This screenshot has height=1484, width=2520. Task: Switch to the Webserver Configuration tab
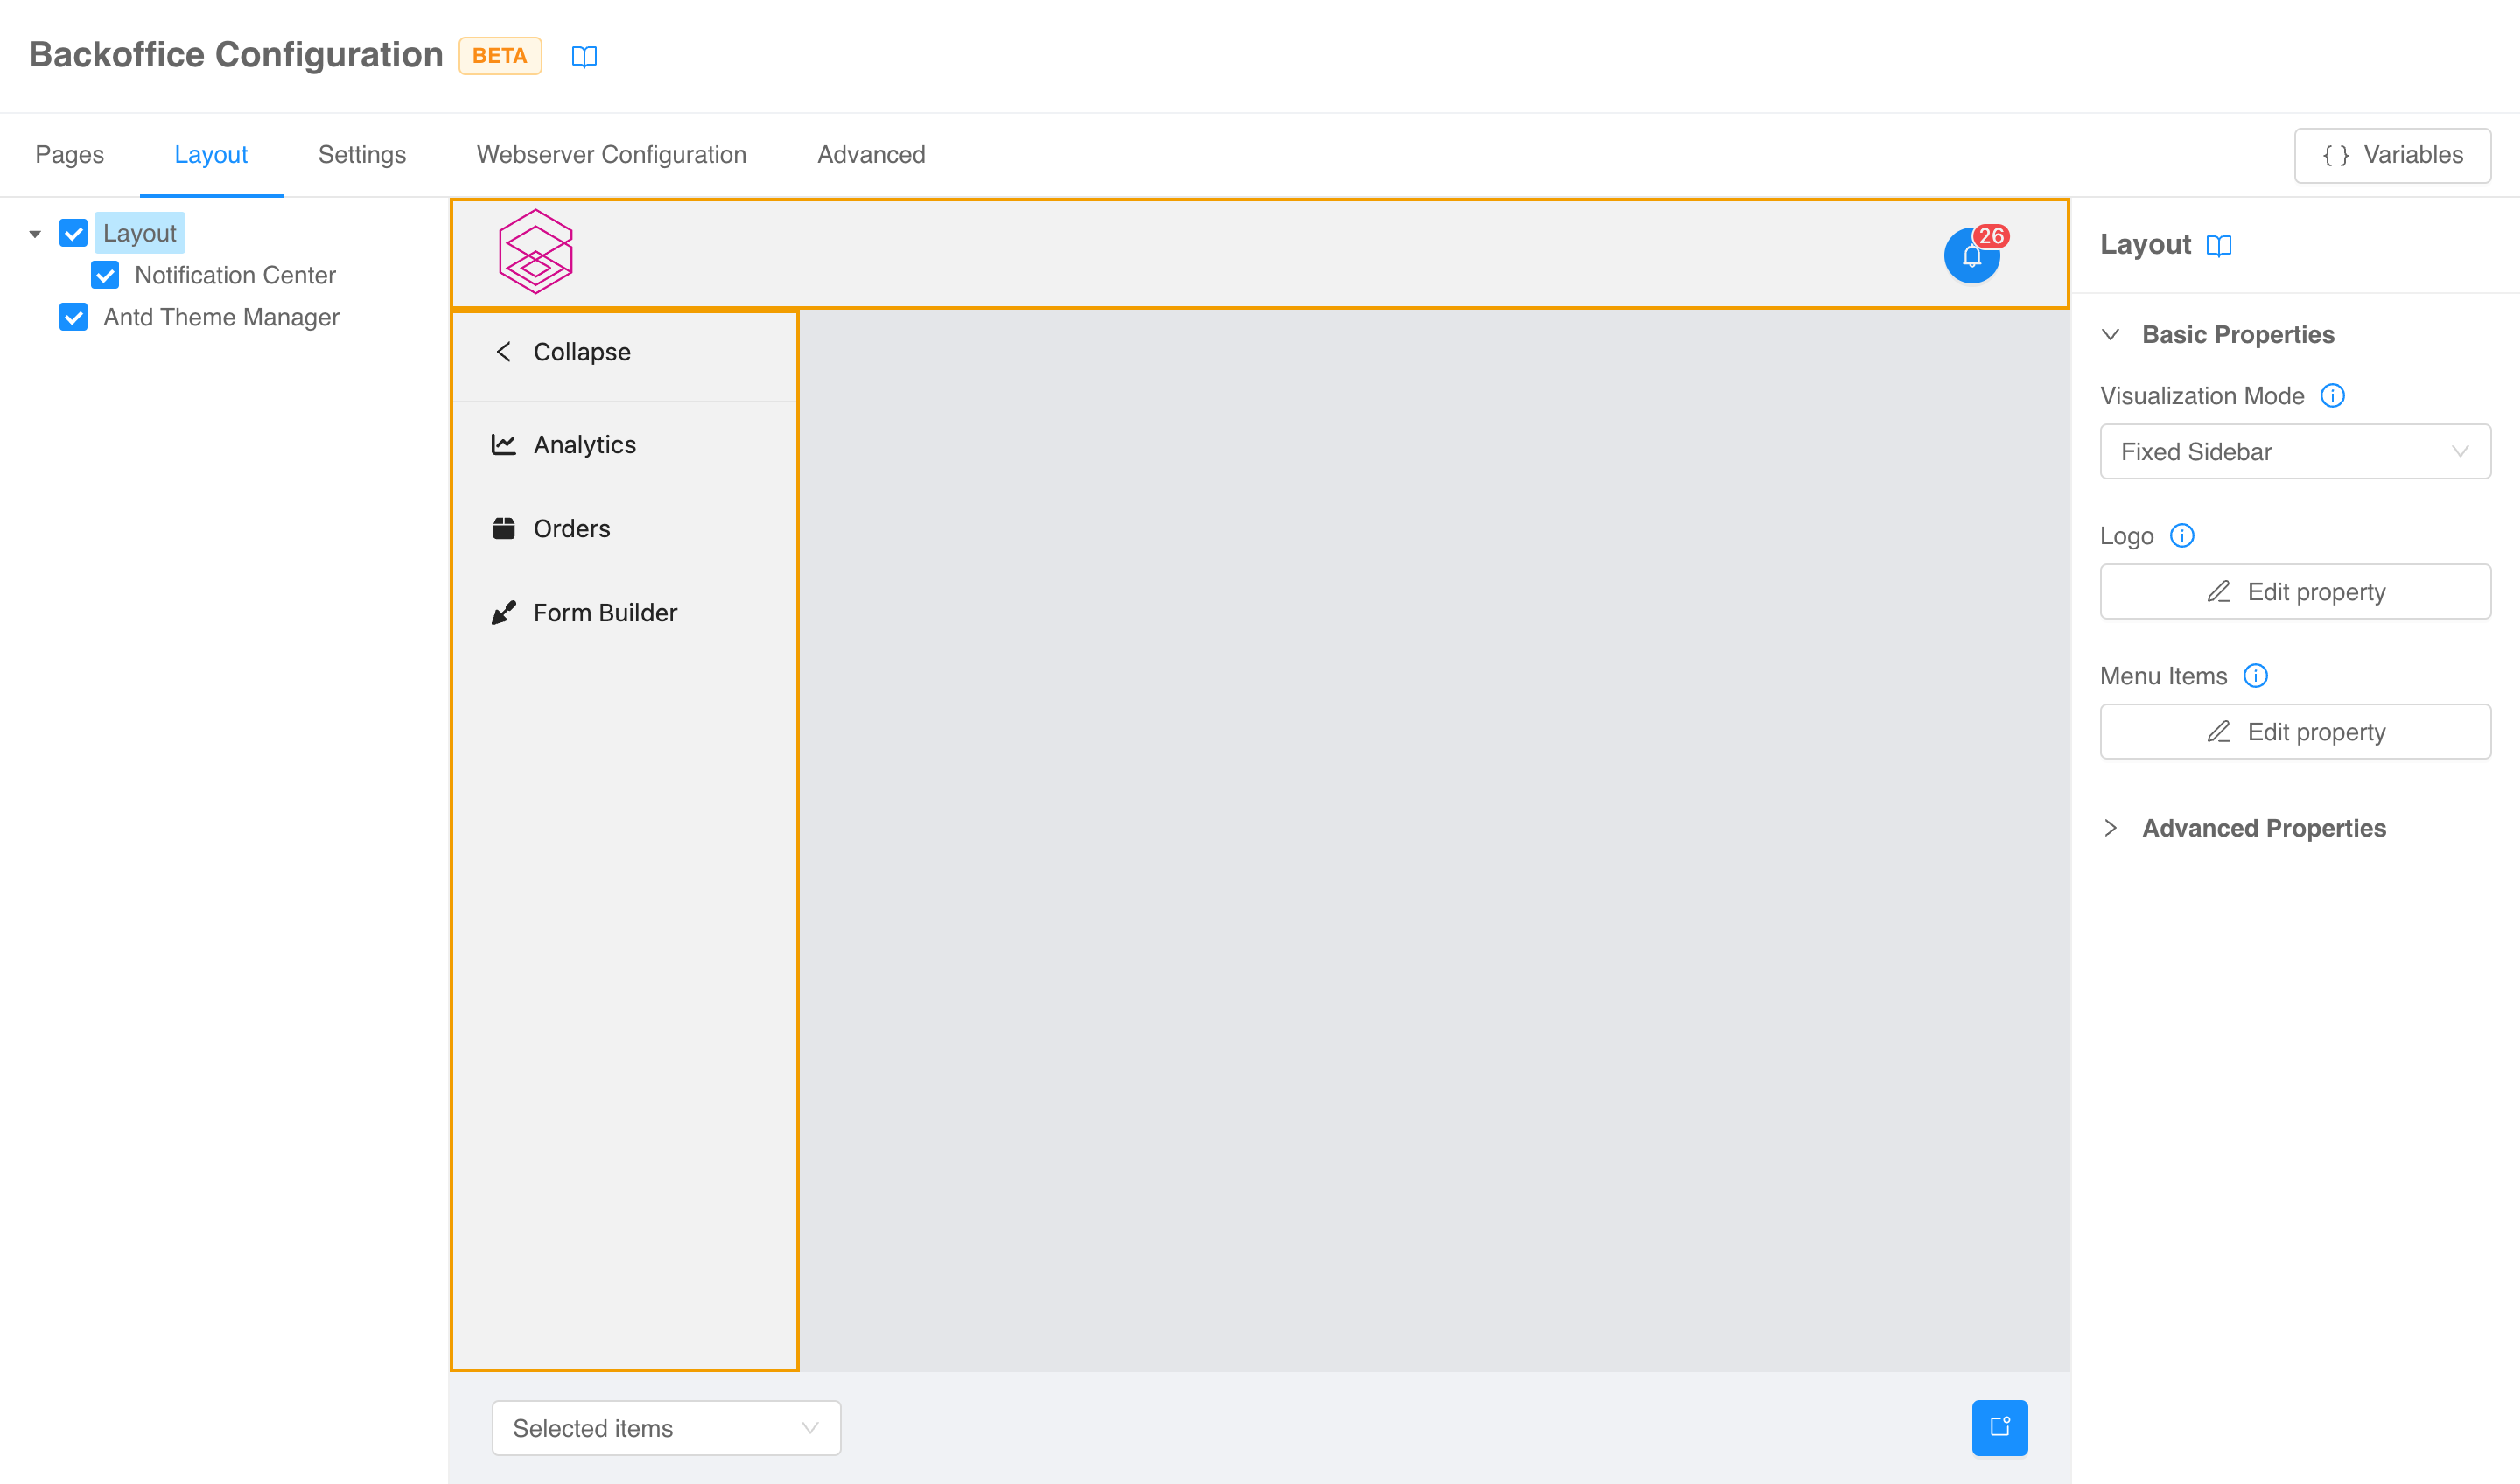click(x=610, y=155)
